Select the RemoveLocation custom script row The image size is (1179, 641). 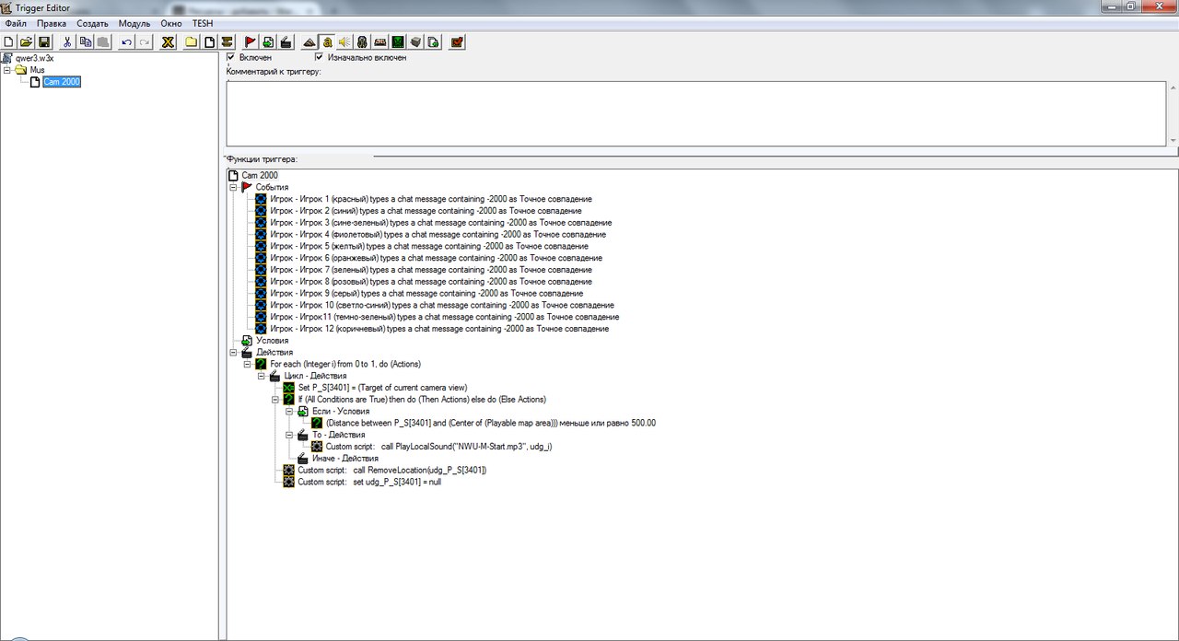(x=392, y=470)
